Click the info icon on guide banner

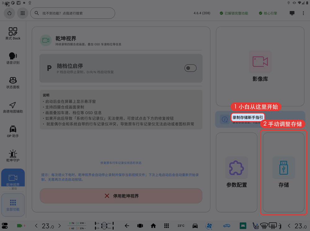(225, 119)
